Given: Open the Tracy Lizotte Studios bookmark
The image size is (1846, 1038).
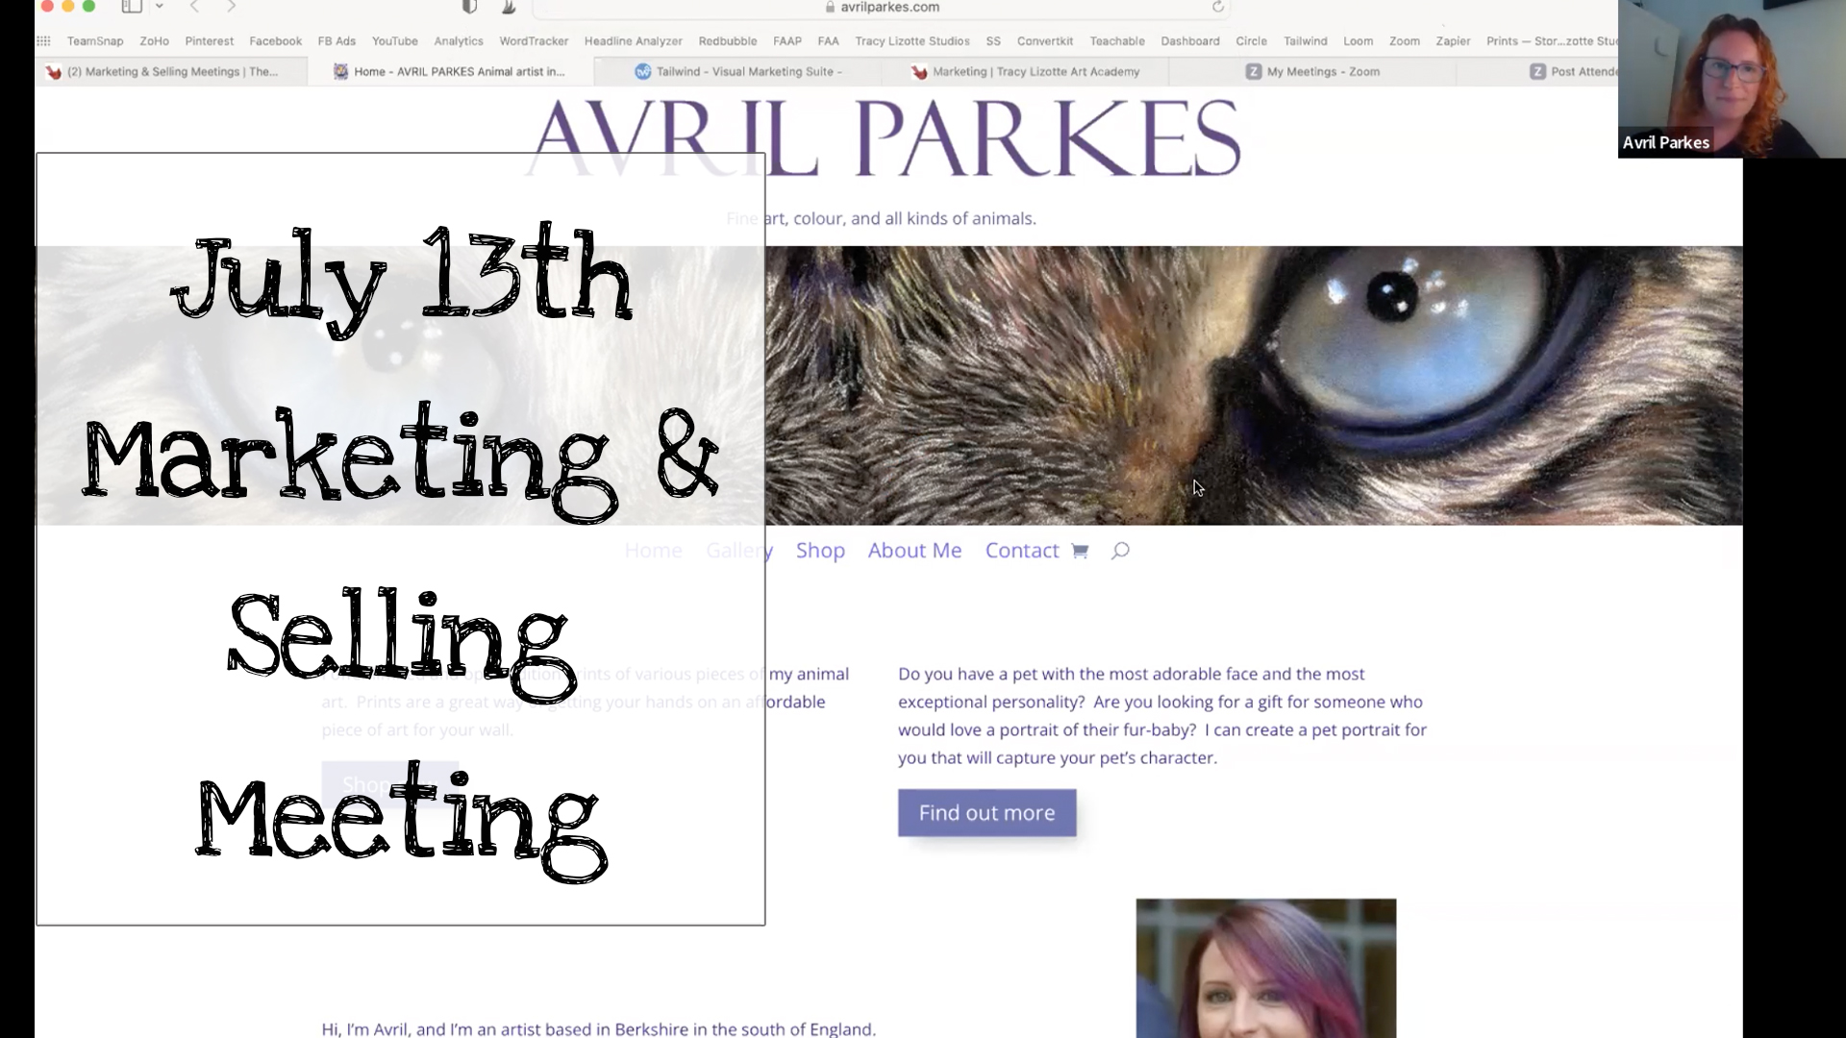Looking at the screenshot, I should point(912,41).
